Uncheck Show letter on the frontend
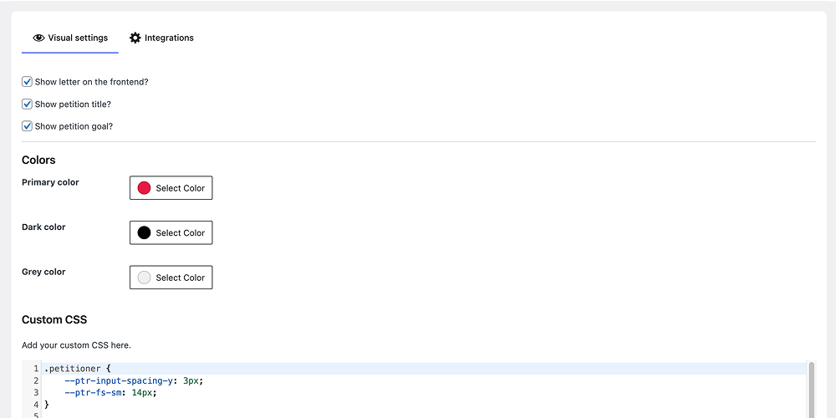Screen dimensions: 836x418 (28, 82)
